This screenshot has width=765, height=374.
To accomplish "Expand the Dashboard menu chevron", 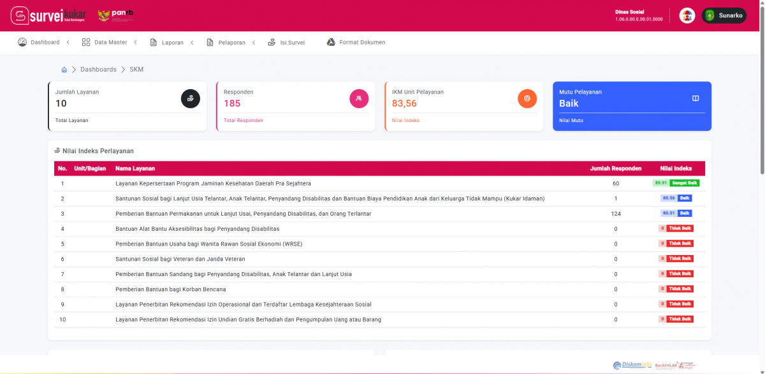I will click(x=68, y=43).
